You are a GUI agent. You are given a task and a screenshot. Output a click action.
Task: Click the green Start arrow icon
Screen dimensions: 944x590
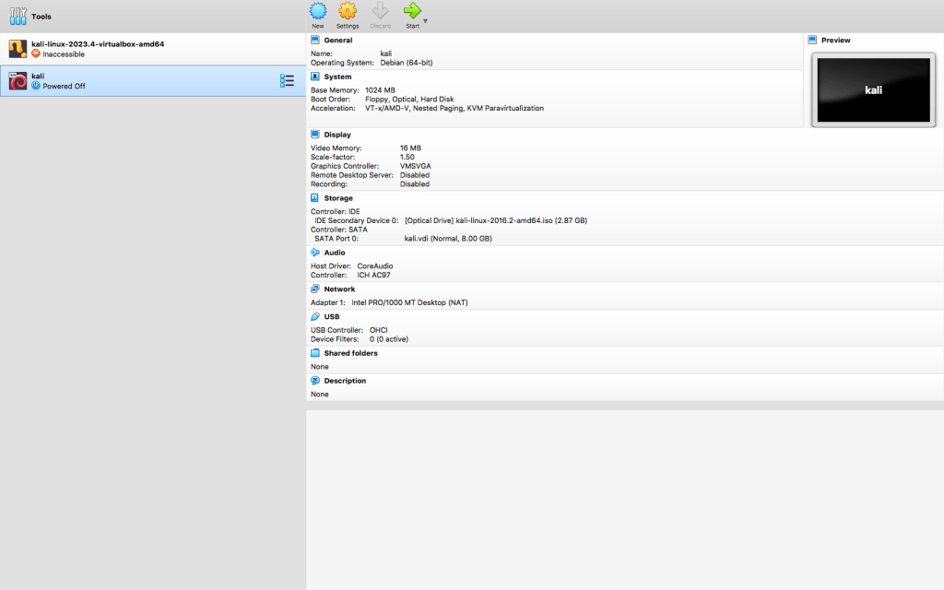(x=412, y=11)
